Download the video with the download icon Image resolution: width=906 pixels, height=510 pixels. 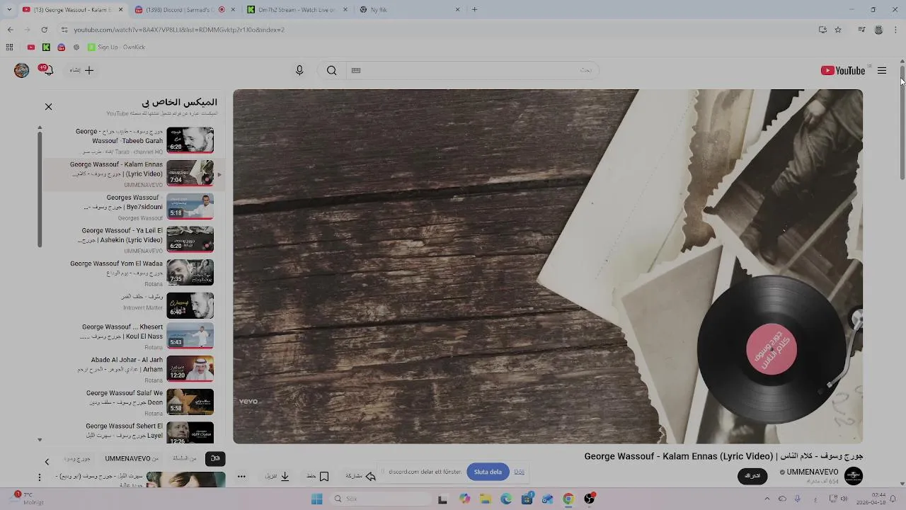tap(285, 476)
